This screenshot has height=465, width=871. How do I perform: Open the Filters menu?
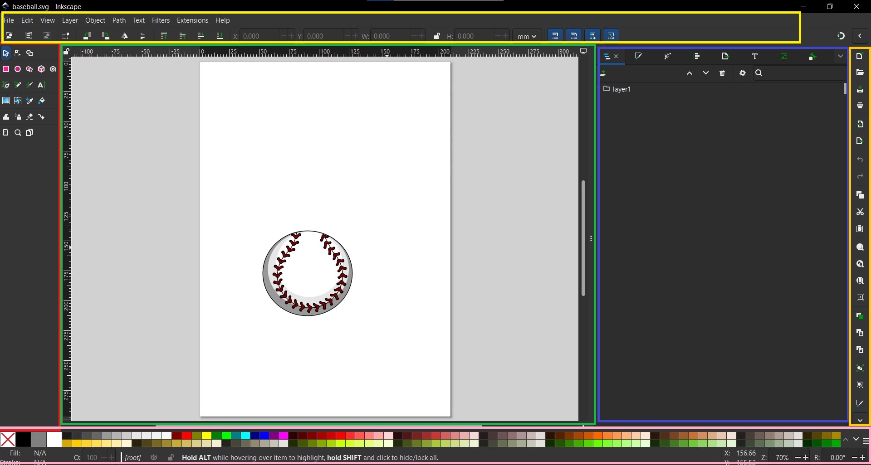coord(161,20)
